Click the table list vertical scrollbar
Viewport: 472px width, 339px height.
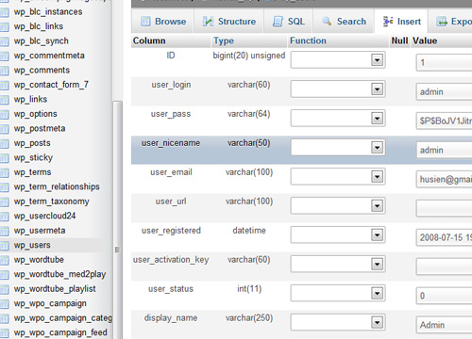(x=117, y=219)
